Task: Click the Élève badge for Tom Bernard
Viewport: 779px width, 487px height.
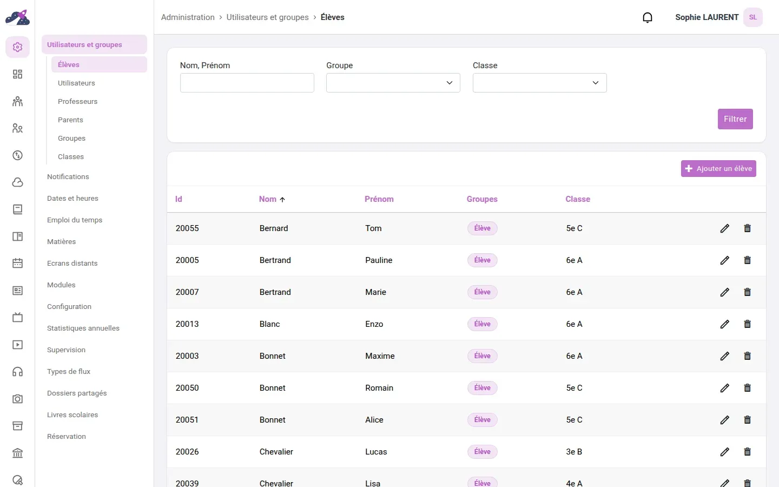Action: [483, 228]
